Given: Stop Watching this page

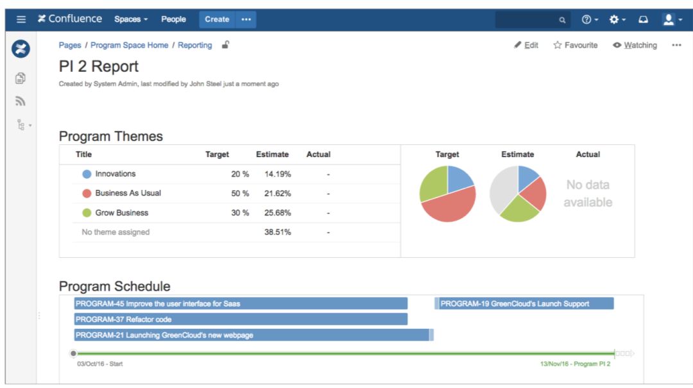Looking at the screenshot, I should (635, 45).
